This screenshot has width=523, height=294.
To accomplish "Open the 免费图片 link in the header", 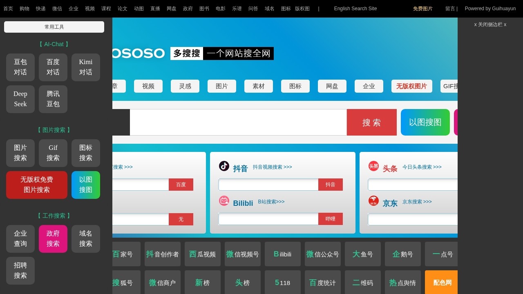I will pos(423,9).
